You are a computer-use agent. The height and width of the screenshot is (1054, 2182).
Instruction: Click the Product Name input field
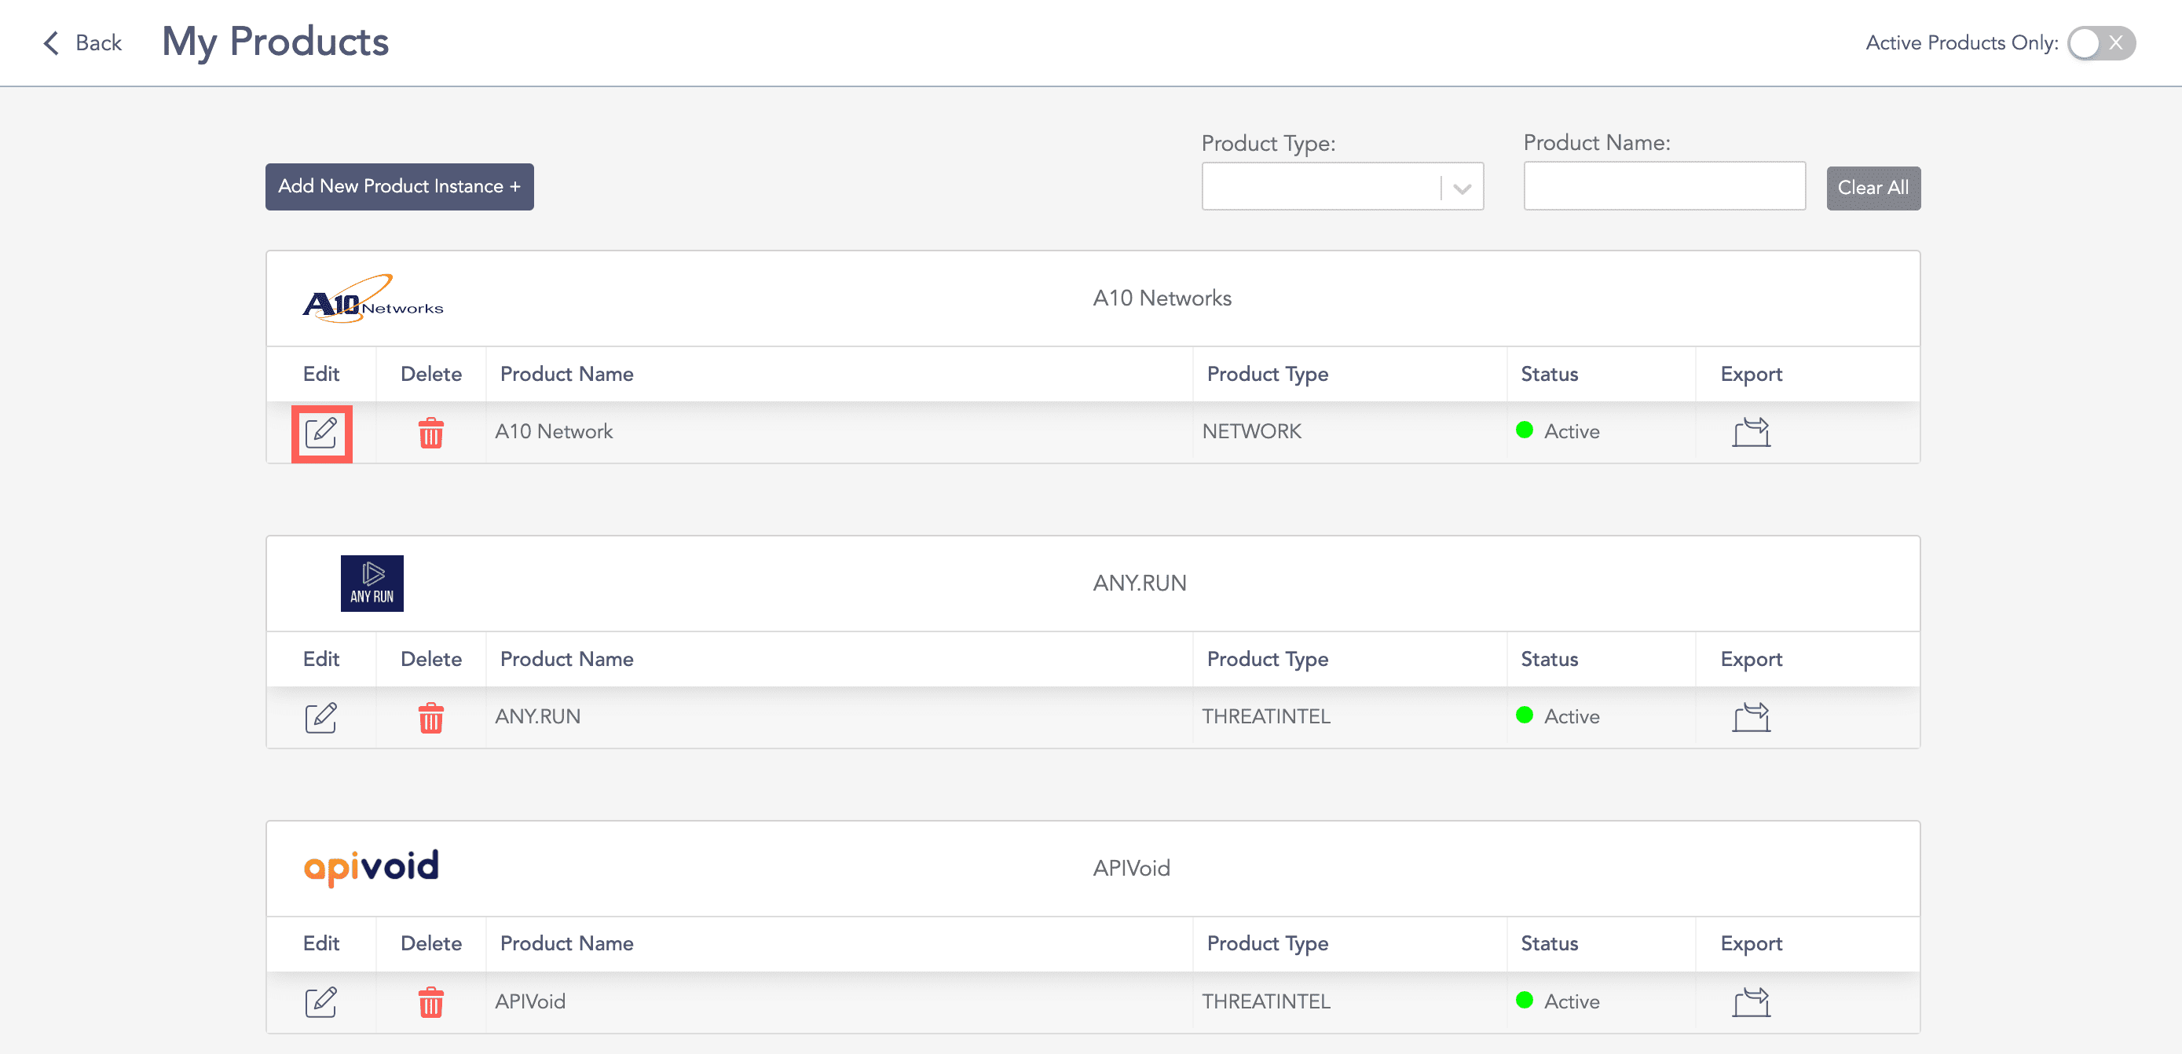(x=1664, y=185)
